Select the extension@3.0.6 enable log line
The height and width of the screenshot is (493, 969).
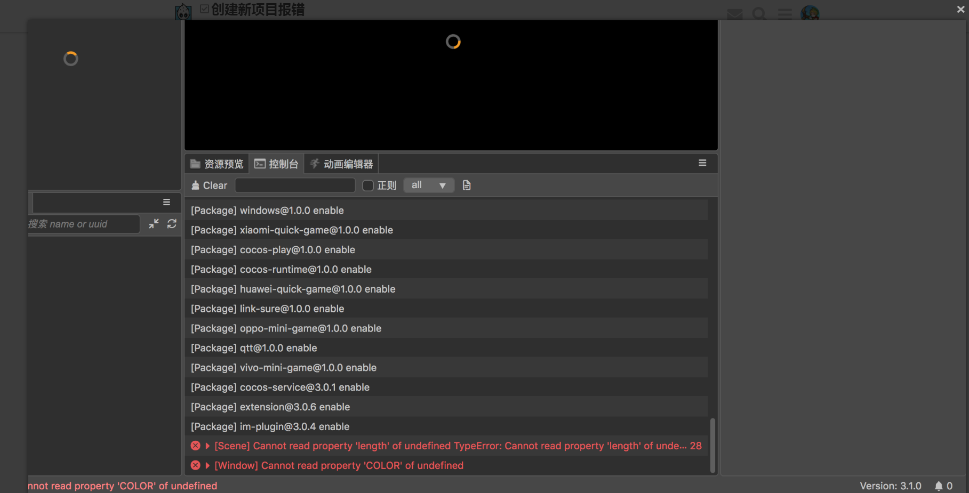446,408
